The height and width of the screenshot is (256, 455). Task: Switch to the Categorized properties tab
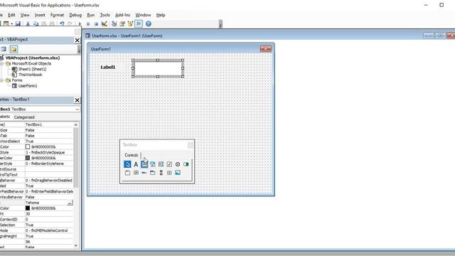point(24,117)
